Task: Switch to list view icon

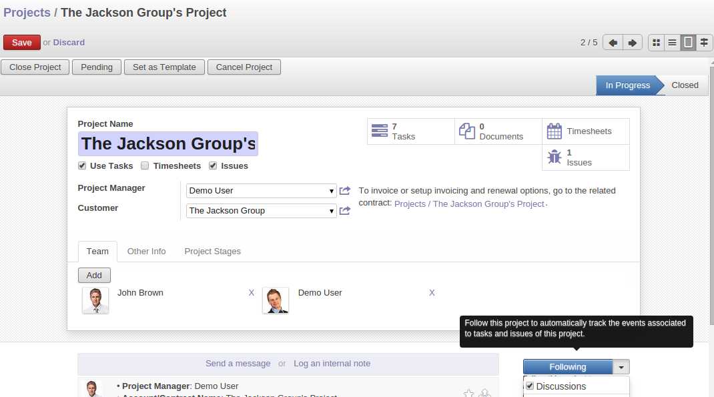Action: pos(673,43)
